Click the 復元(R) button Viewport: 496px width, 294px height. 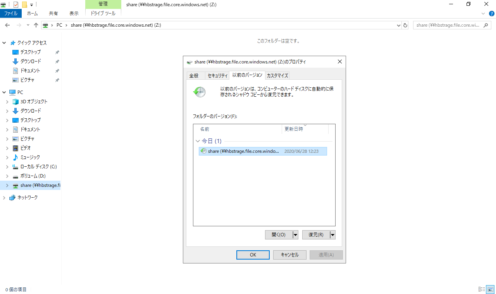tap(316, 235)
